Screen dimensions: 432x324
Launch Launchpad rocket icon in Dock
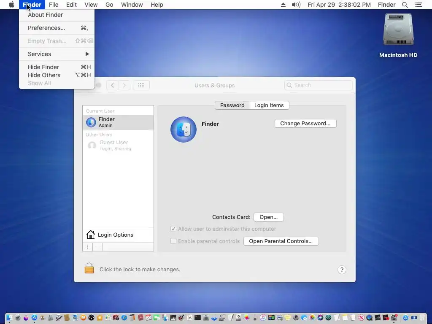tap(18, 318)
